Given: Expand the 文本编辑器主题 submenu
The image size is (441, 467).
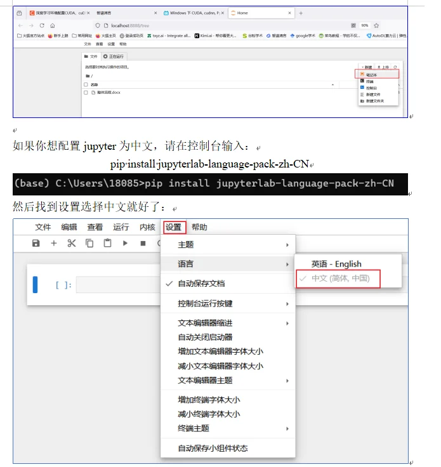Looking at the screenshot, I should [228, 380].
